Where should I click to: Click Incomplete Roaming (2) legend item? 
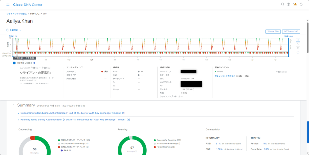tap(167, 143)
